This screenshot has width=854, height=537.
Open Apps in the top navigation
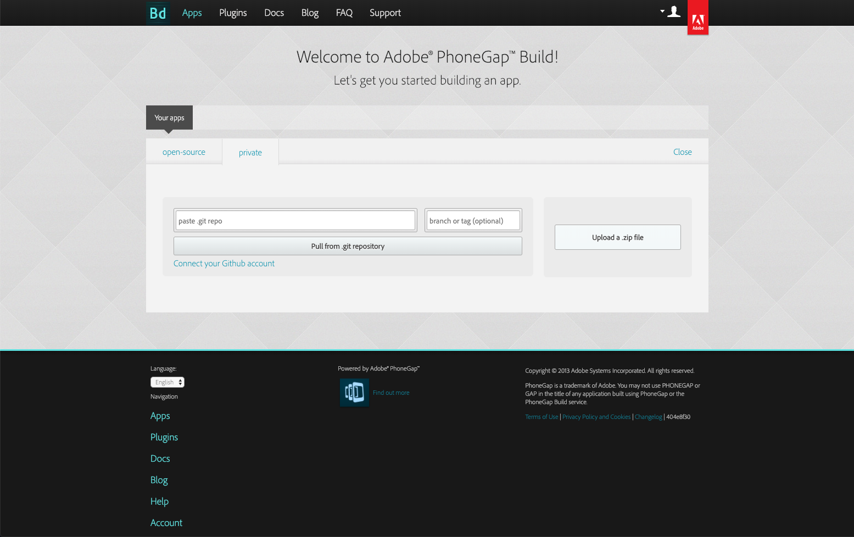click(x=192, y=13)
